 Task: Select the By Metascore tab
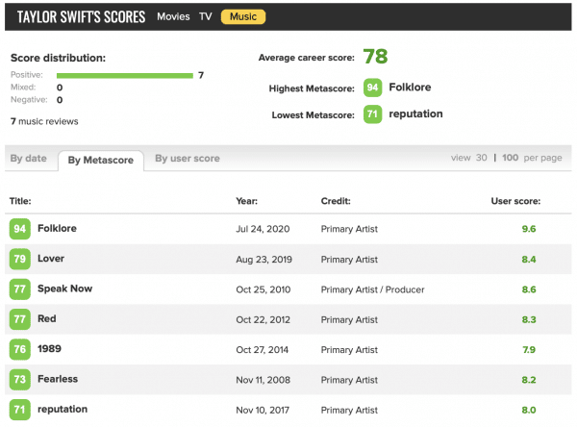pyautogui.click(x=101, y=160)
